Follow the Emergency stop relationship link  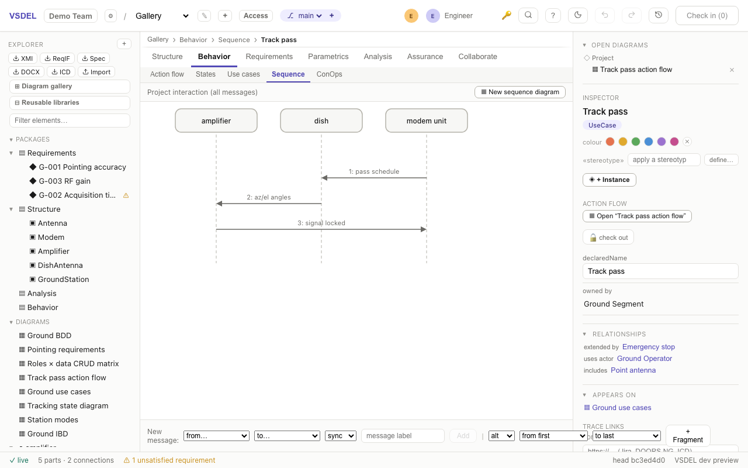pyautogui.click(x=649, y=347)
